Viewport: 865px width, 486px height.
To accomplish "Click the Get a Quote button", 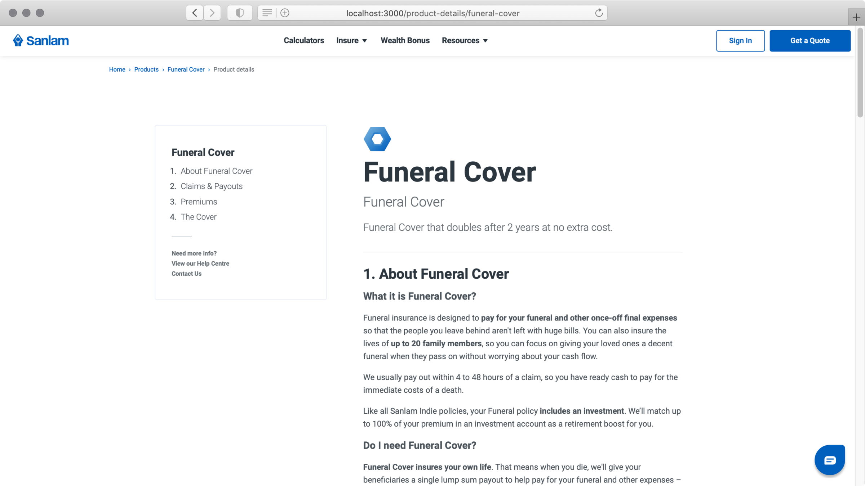I will [x=810, y=41].
